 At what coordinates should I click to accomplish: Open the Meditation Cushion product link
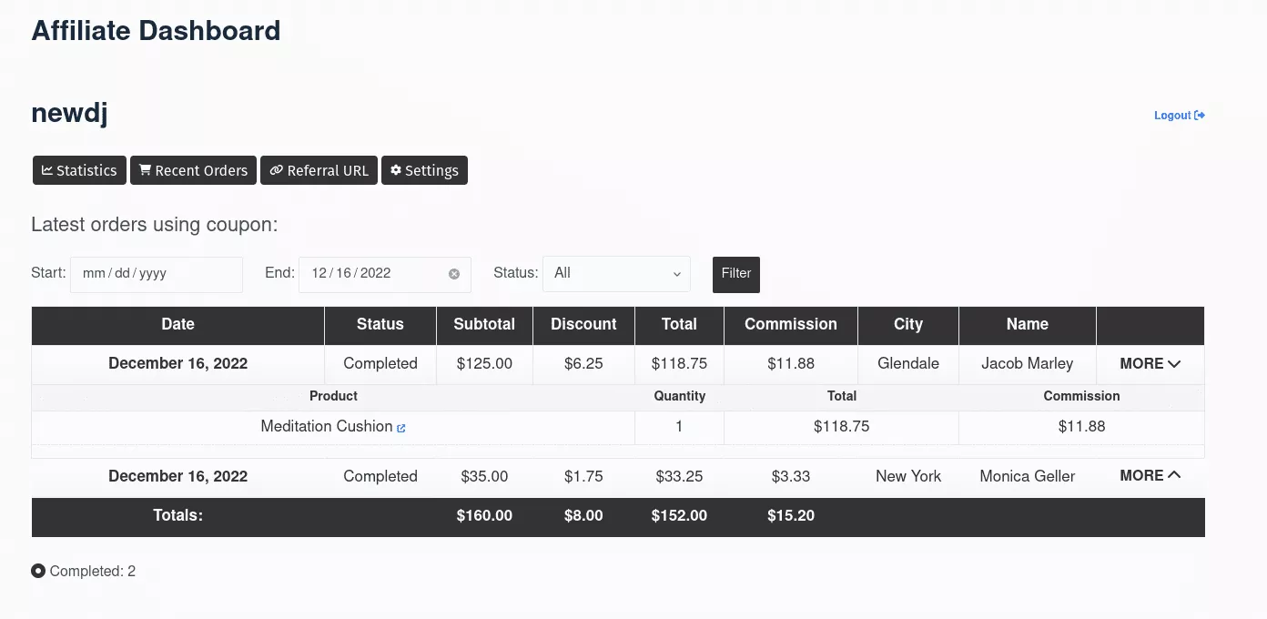(x=326, y=426)
